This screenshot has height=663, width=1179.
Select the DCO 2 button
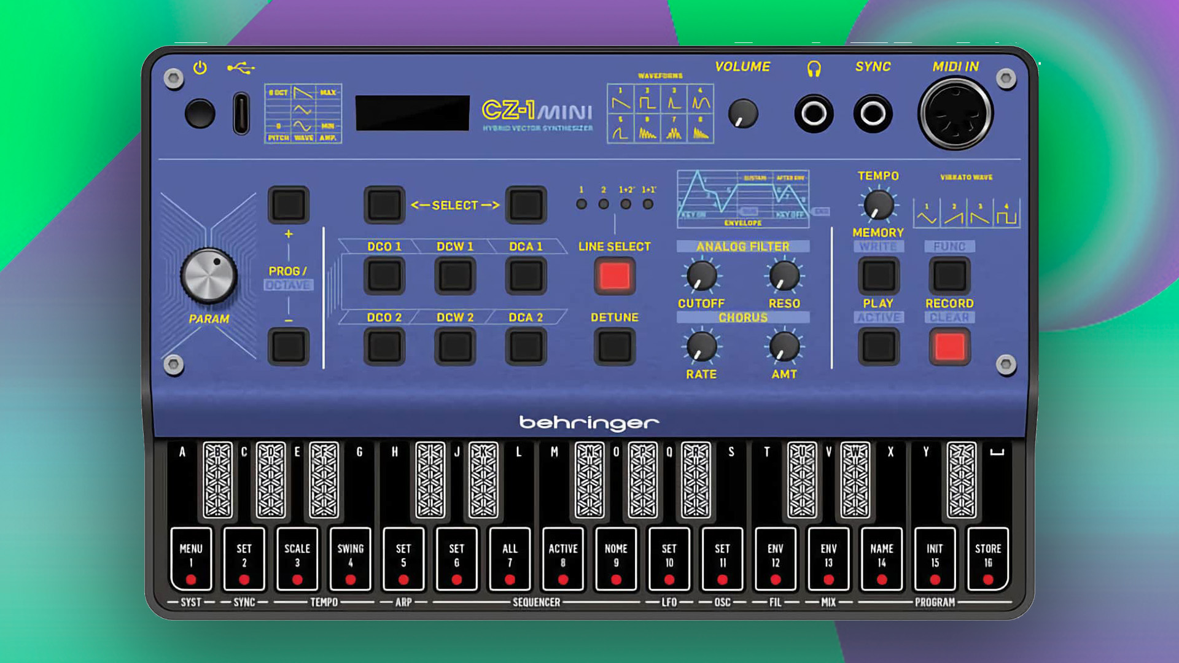tap(384, 347)
